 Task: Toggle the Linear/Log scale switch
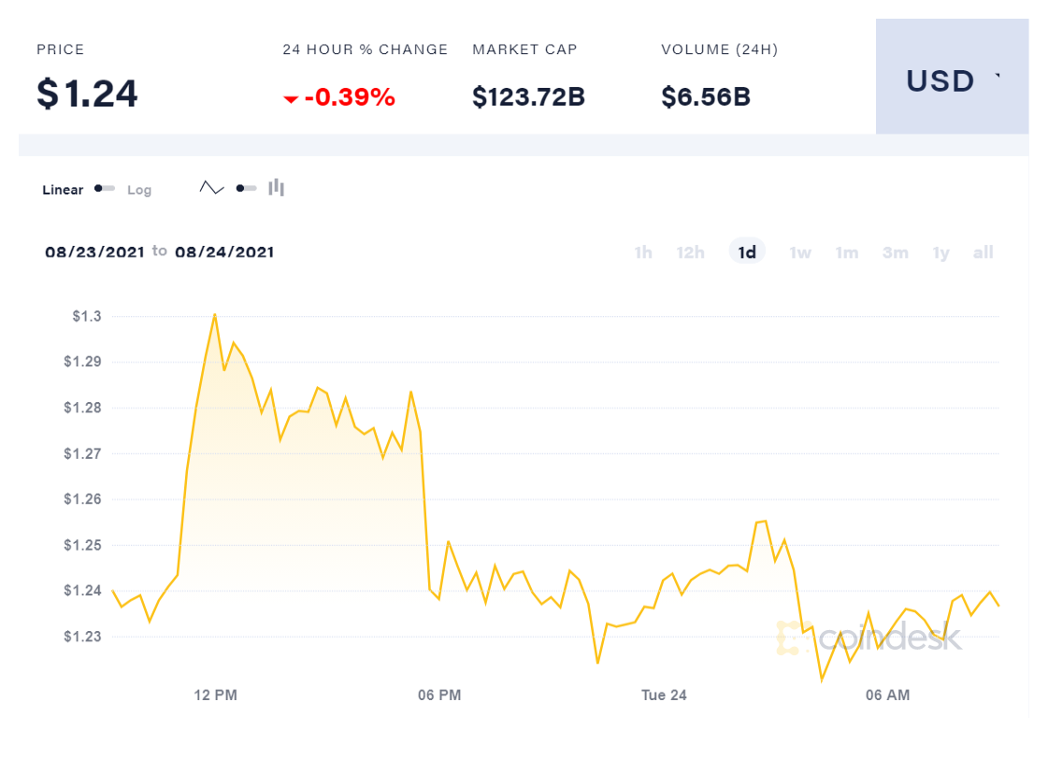(104, 189)
